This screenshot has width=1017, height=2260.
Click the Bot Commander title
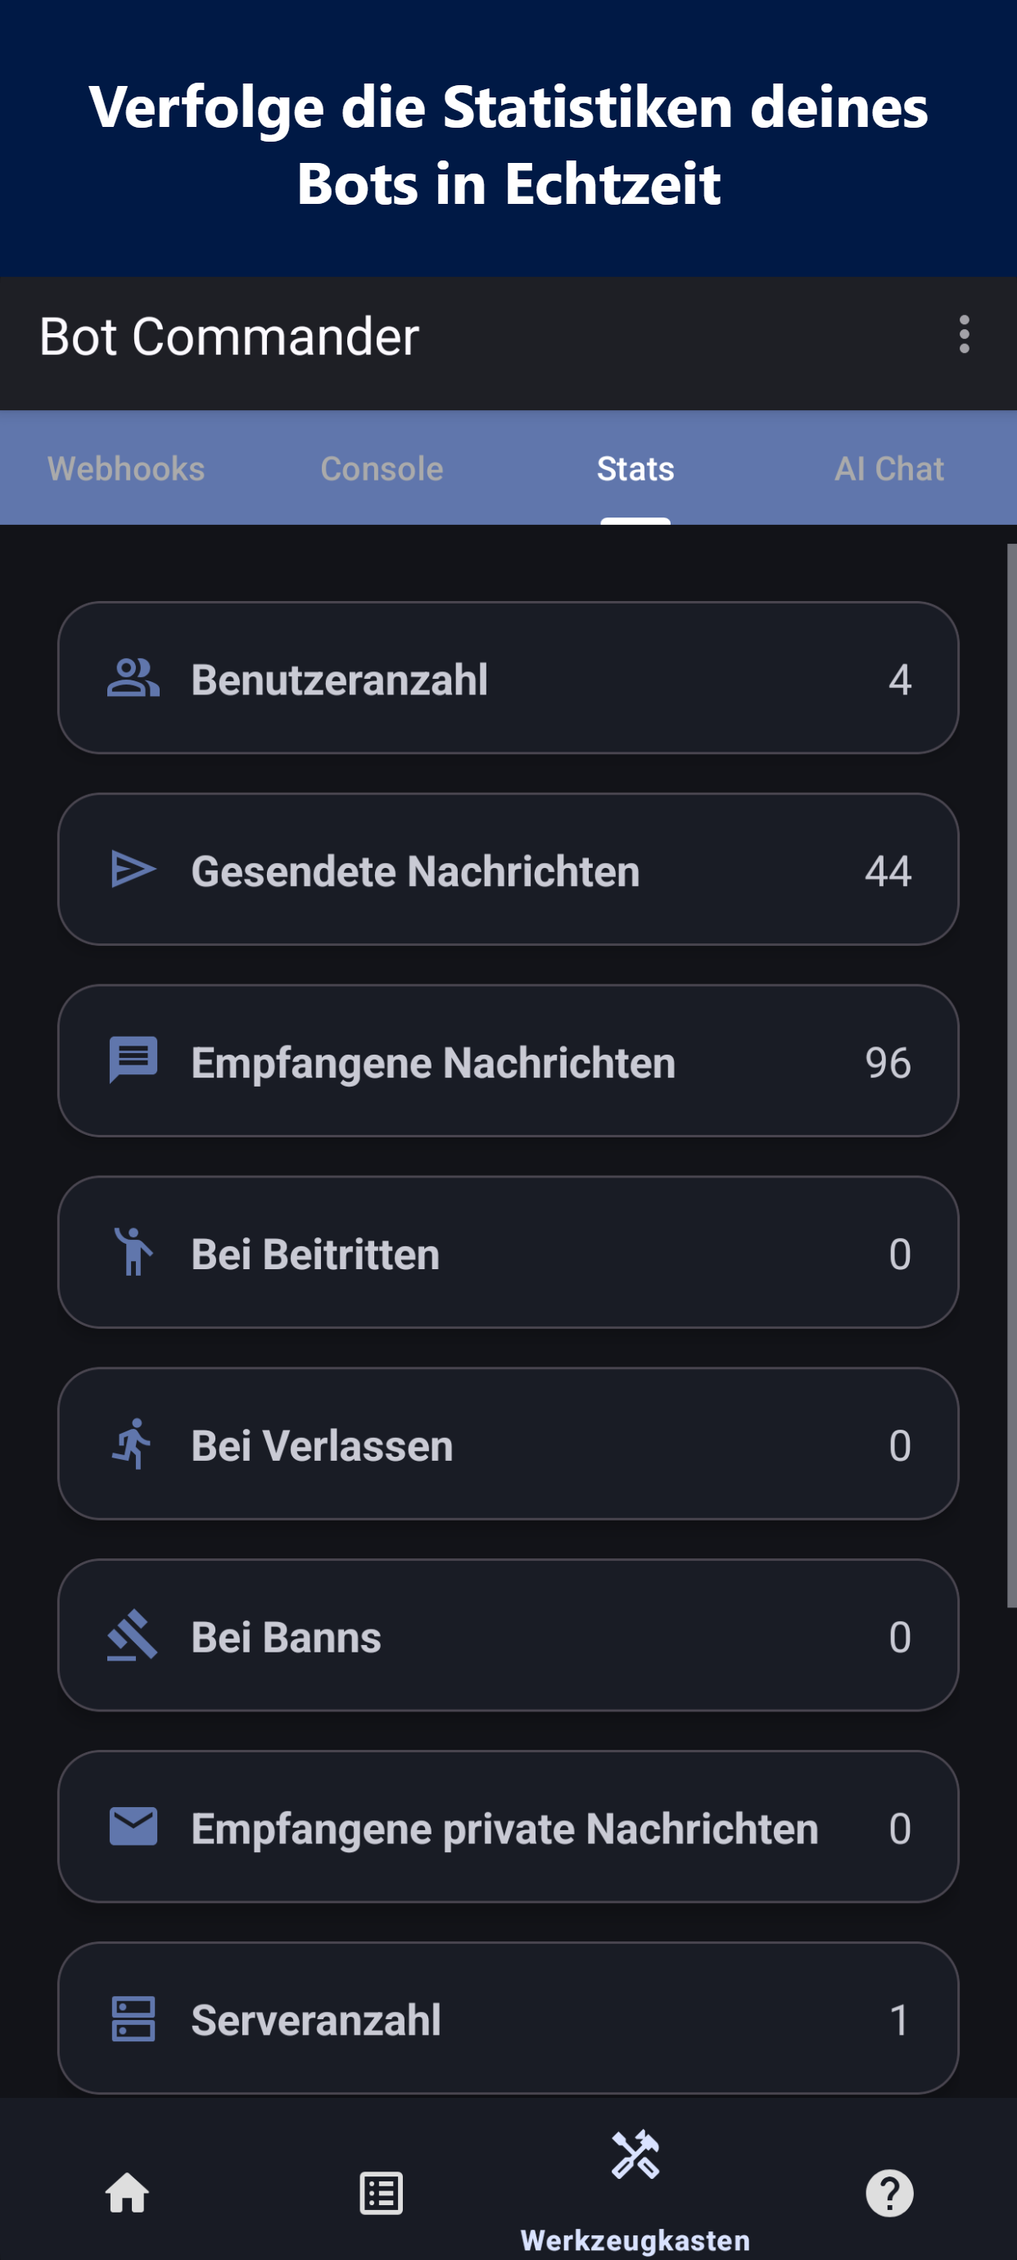point(229,337)
